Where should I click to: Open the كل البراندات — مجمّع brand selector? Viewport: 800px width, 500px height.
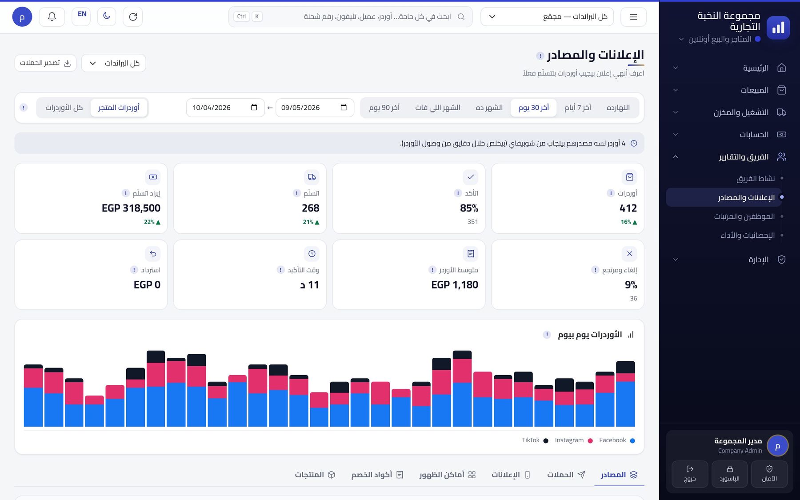pos(547,17)
